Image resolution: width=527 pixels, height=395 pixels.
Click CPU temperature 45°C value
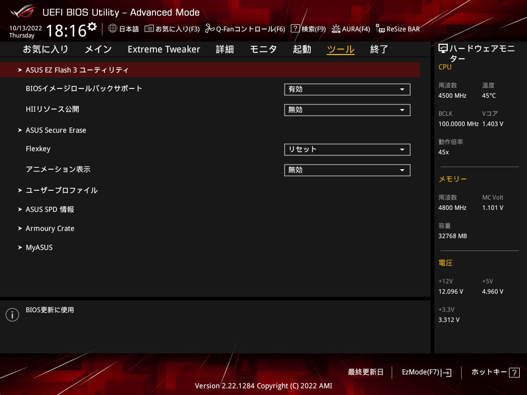[489, 96]
